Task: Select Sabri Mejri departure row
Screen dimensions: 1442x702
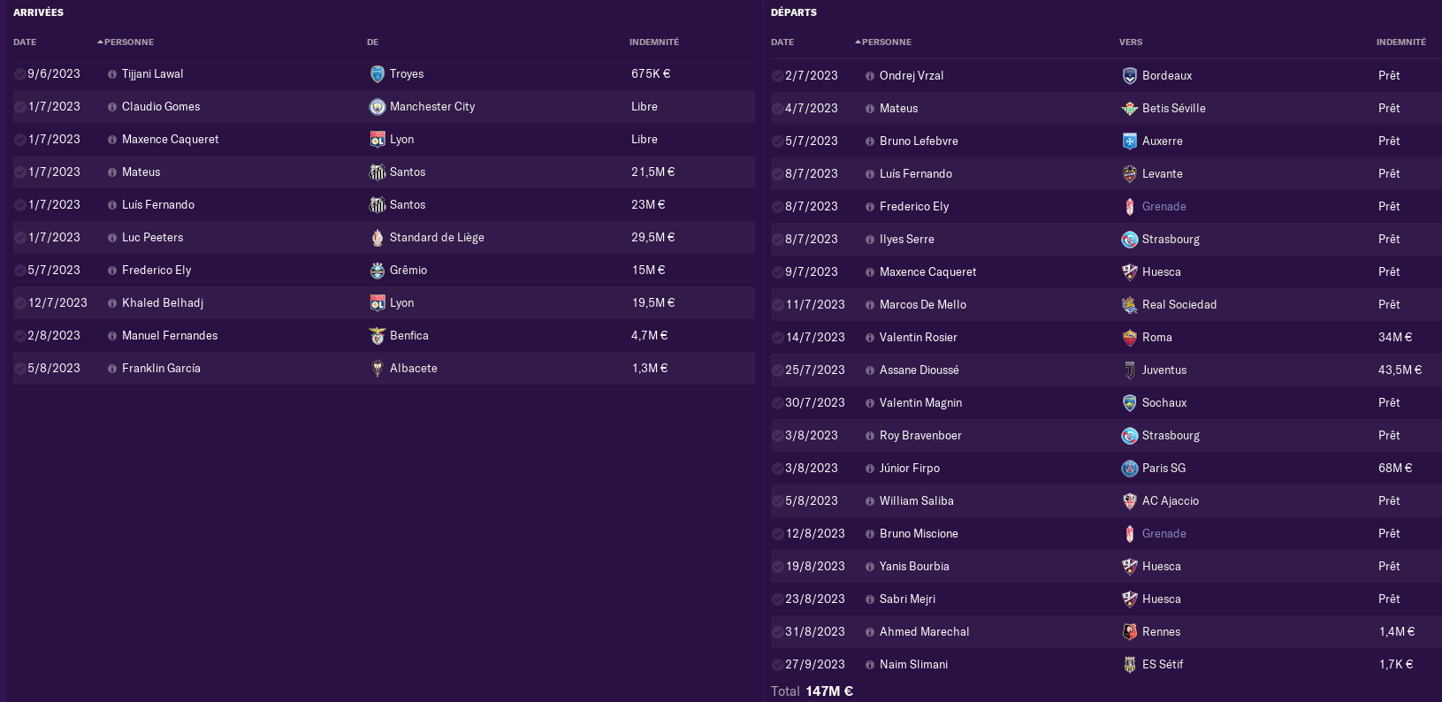Action: point(1106,599)
